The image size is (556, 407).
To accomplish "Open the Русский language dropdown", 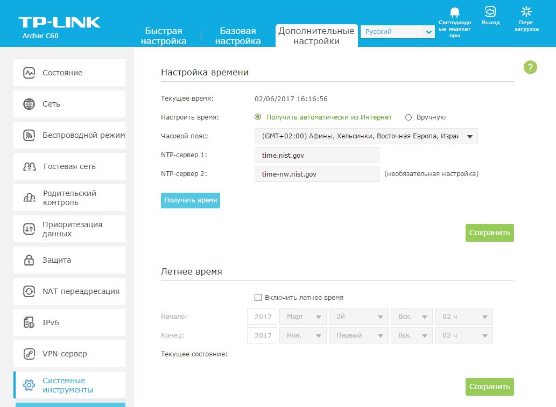I will (x=397, y=32).
